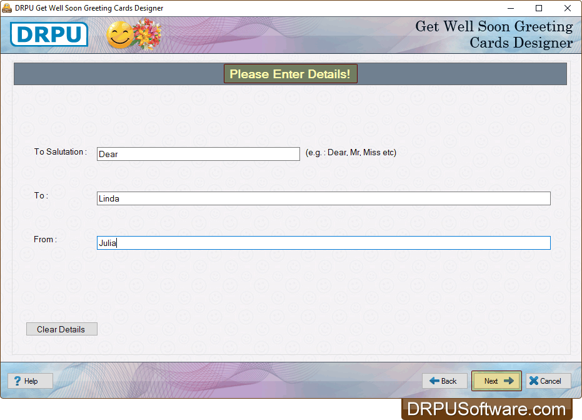Clear all details with Clear Details button

62,329
